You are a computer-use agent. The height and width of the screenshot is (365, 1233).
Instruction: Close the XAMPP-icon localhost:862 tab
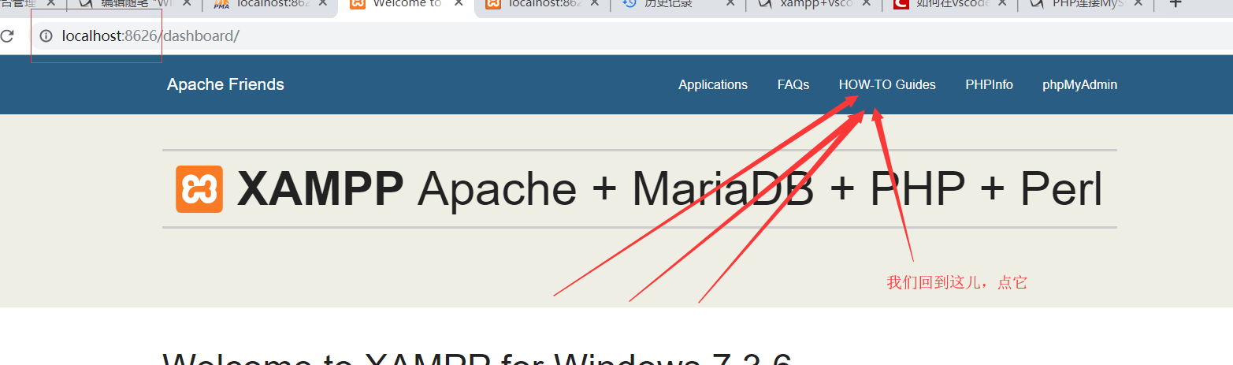tap(594, 3)
